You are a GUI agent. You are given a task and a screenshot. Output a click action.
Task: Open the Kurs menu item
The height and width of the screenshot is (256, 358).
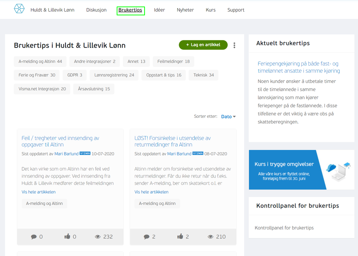[x=211, y=10]
